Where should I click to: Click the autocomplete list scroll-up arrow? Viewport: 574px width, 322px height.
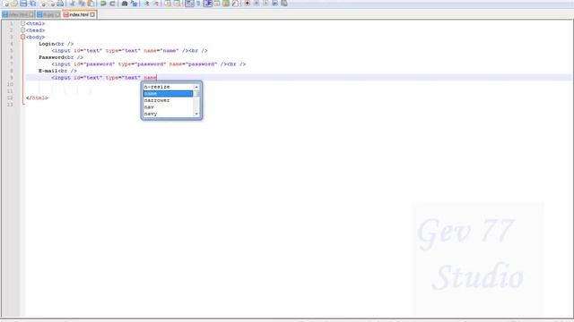[x=196, y=87]
